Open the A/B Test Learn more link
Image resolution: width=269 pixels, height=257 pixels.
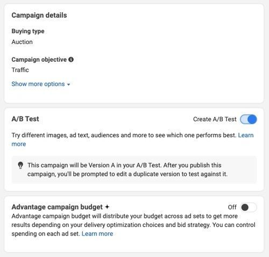(246, 135)
